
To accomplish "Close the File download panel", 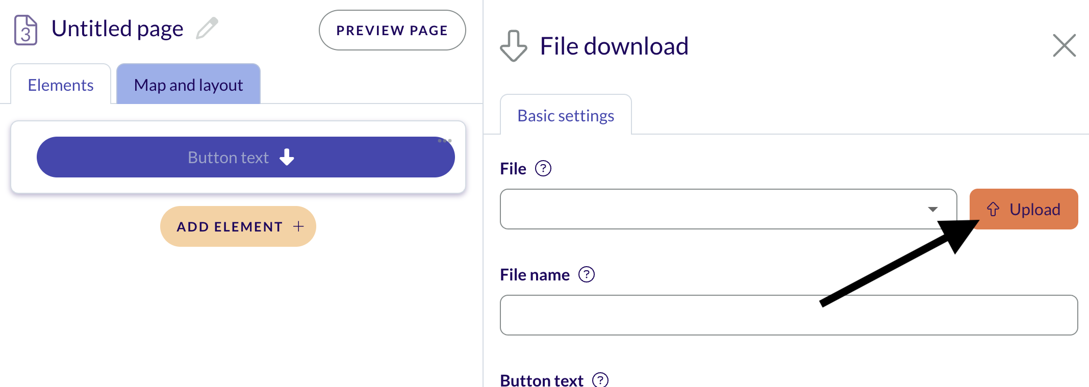I will click(1065, 45).
